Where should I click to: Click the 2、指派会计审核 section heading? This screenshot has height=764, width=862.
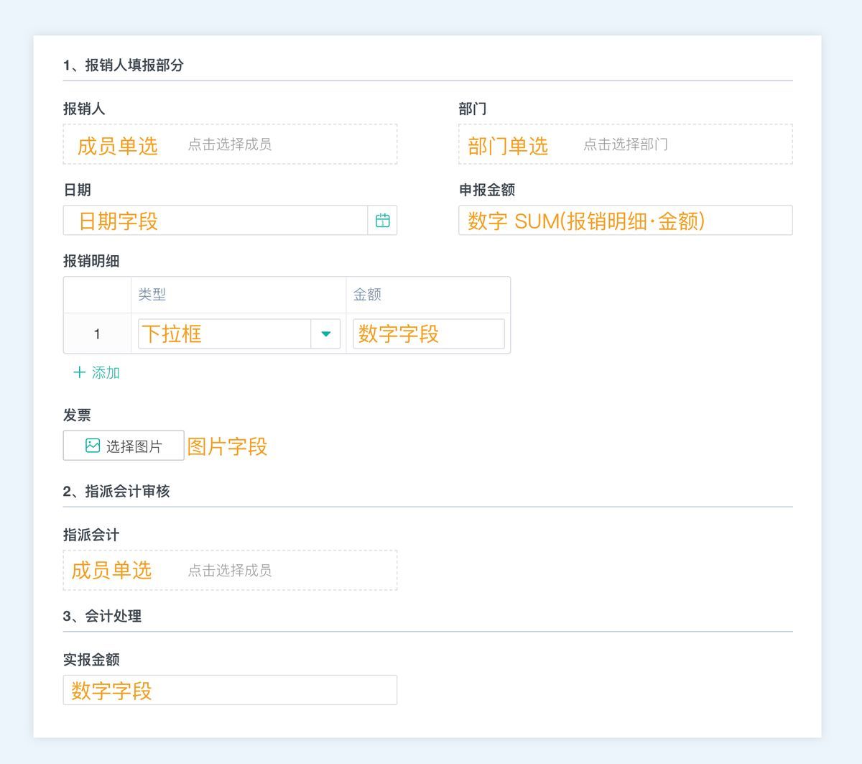tap(116, 492)
